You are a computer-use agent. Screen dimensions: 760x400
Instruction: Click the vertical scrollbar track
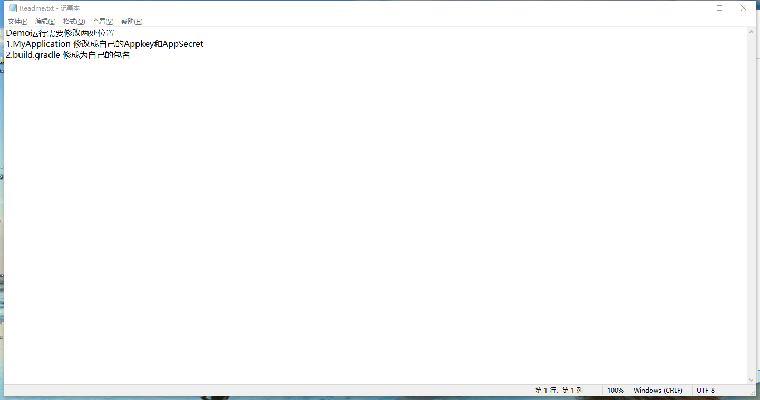pyautogui.click(x=752, y=206)
